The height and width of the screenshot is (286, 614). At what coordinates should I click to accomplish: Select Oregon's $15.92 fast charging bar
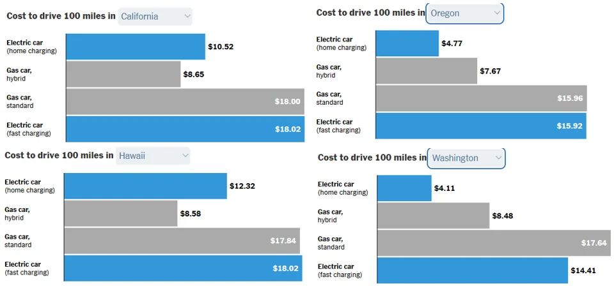pos(480,126)
